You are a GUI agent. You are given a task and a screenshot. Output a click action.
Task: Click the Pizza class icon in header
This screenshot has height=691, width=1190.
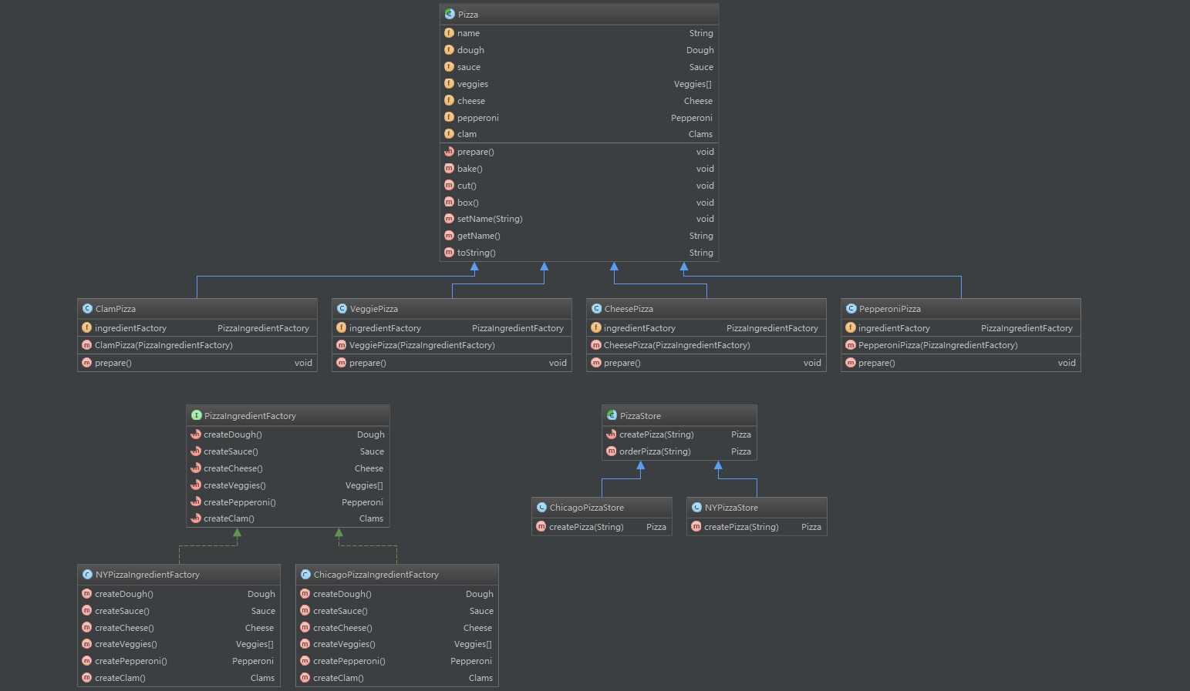pos(450,14)
